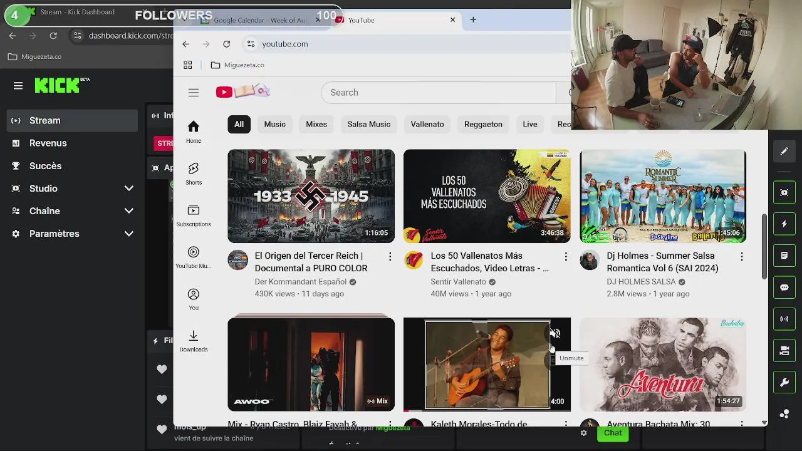Click the YouTube Search field
Viewport: 802px width, 451px height.
[x=438, y=93]
